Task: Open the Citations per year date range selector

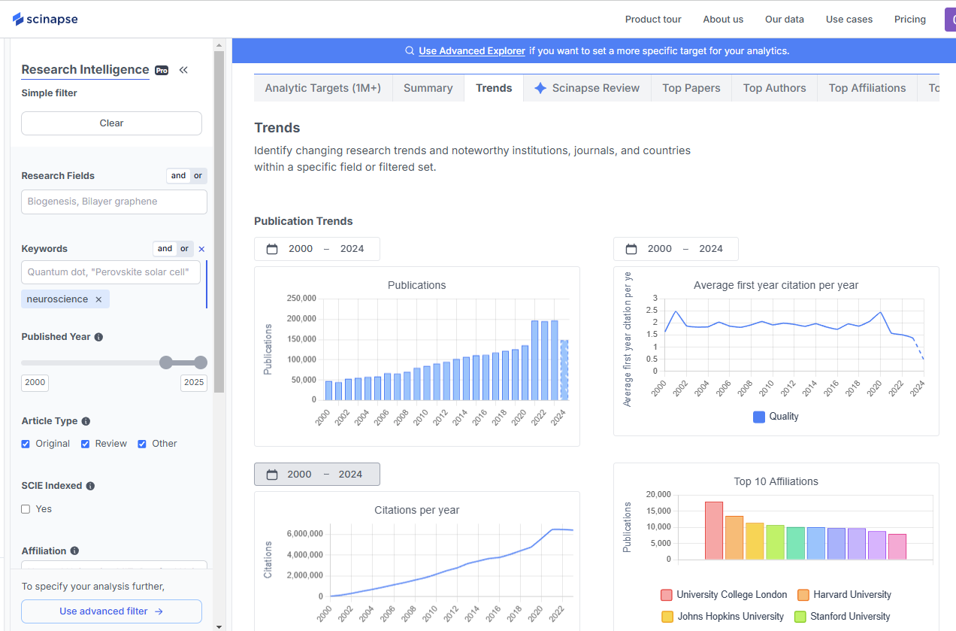Action: coord(316,474)
